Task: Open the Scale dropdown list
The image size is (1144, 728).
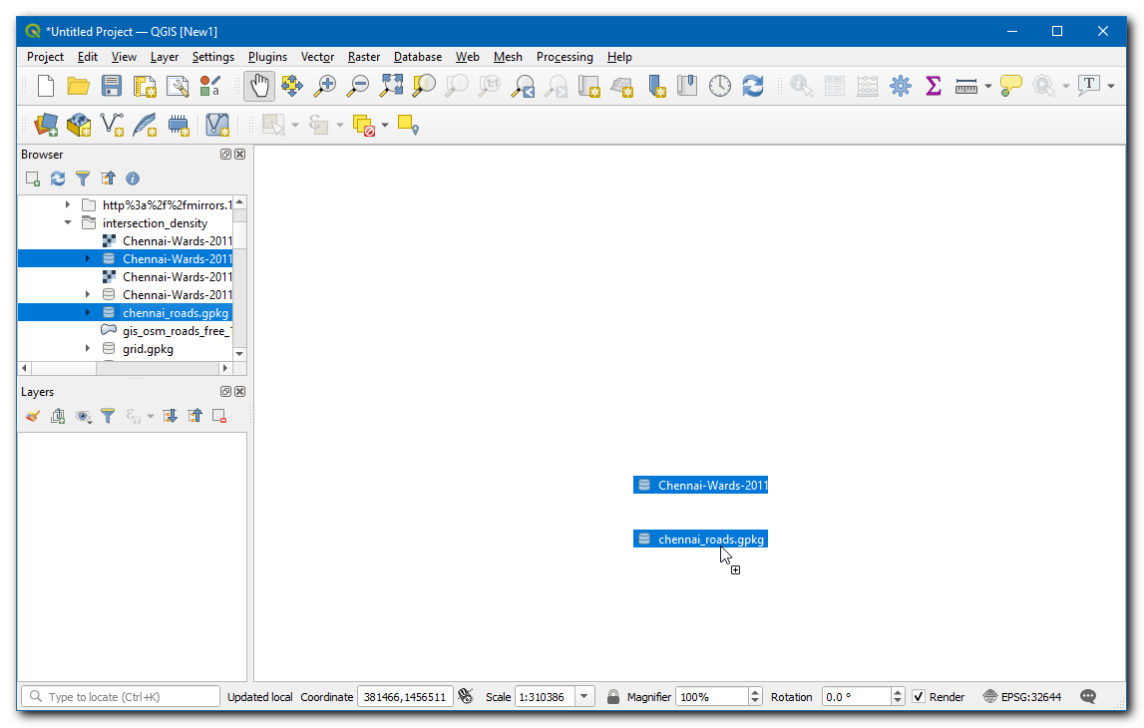Action: (585, 697)
